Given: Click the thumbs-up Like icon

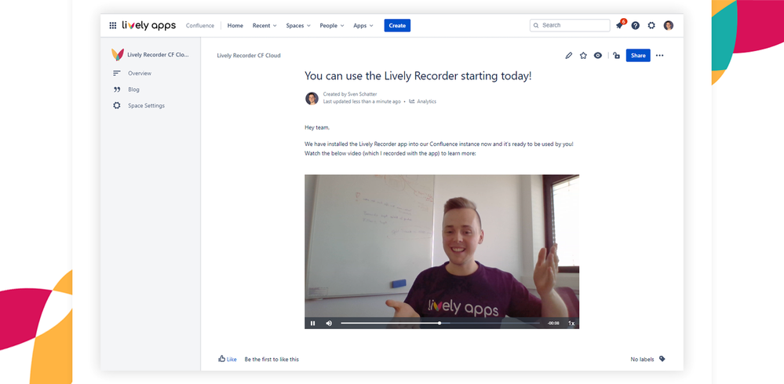Looking at the screenshot, I should [x=221, y=359].
